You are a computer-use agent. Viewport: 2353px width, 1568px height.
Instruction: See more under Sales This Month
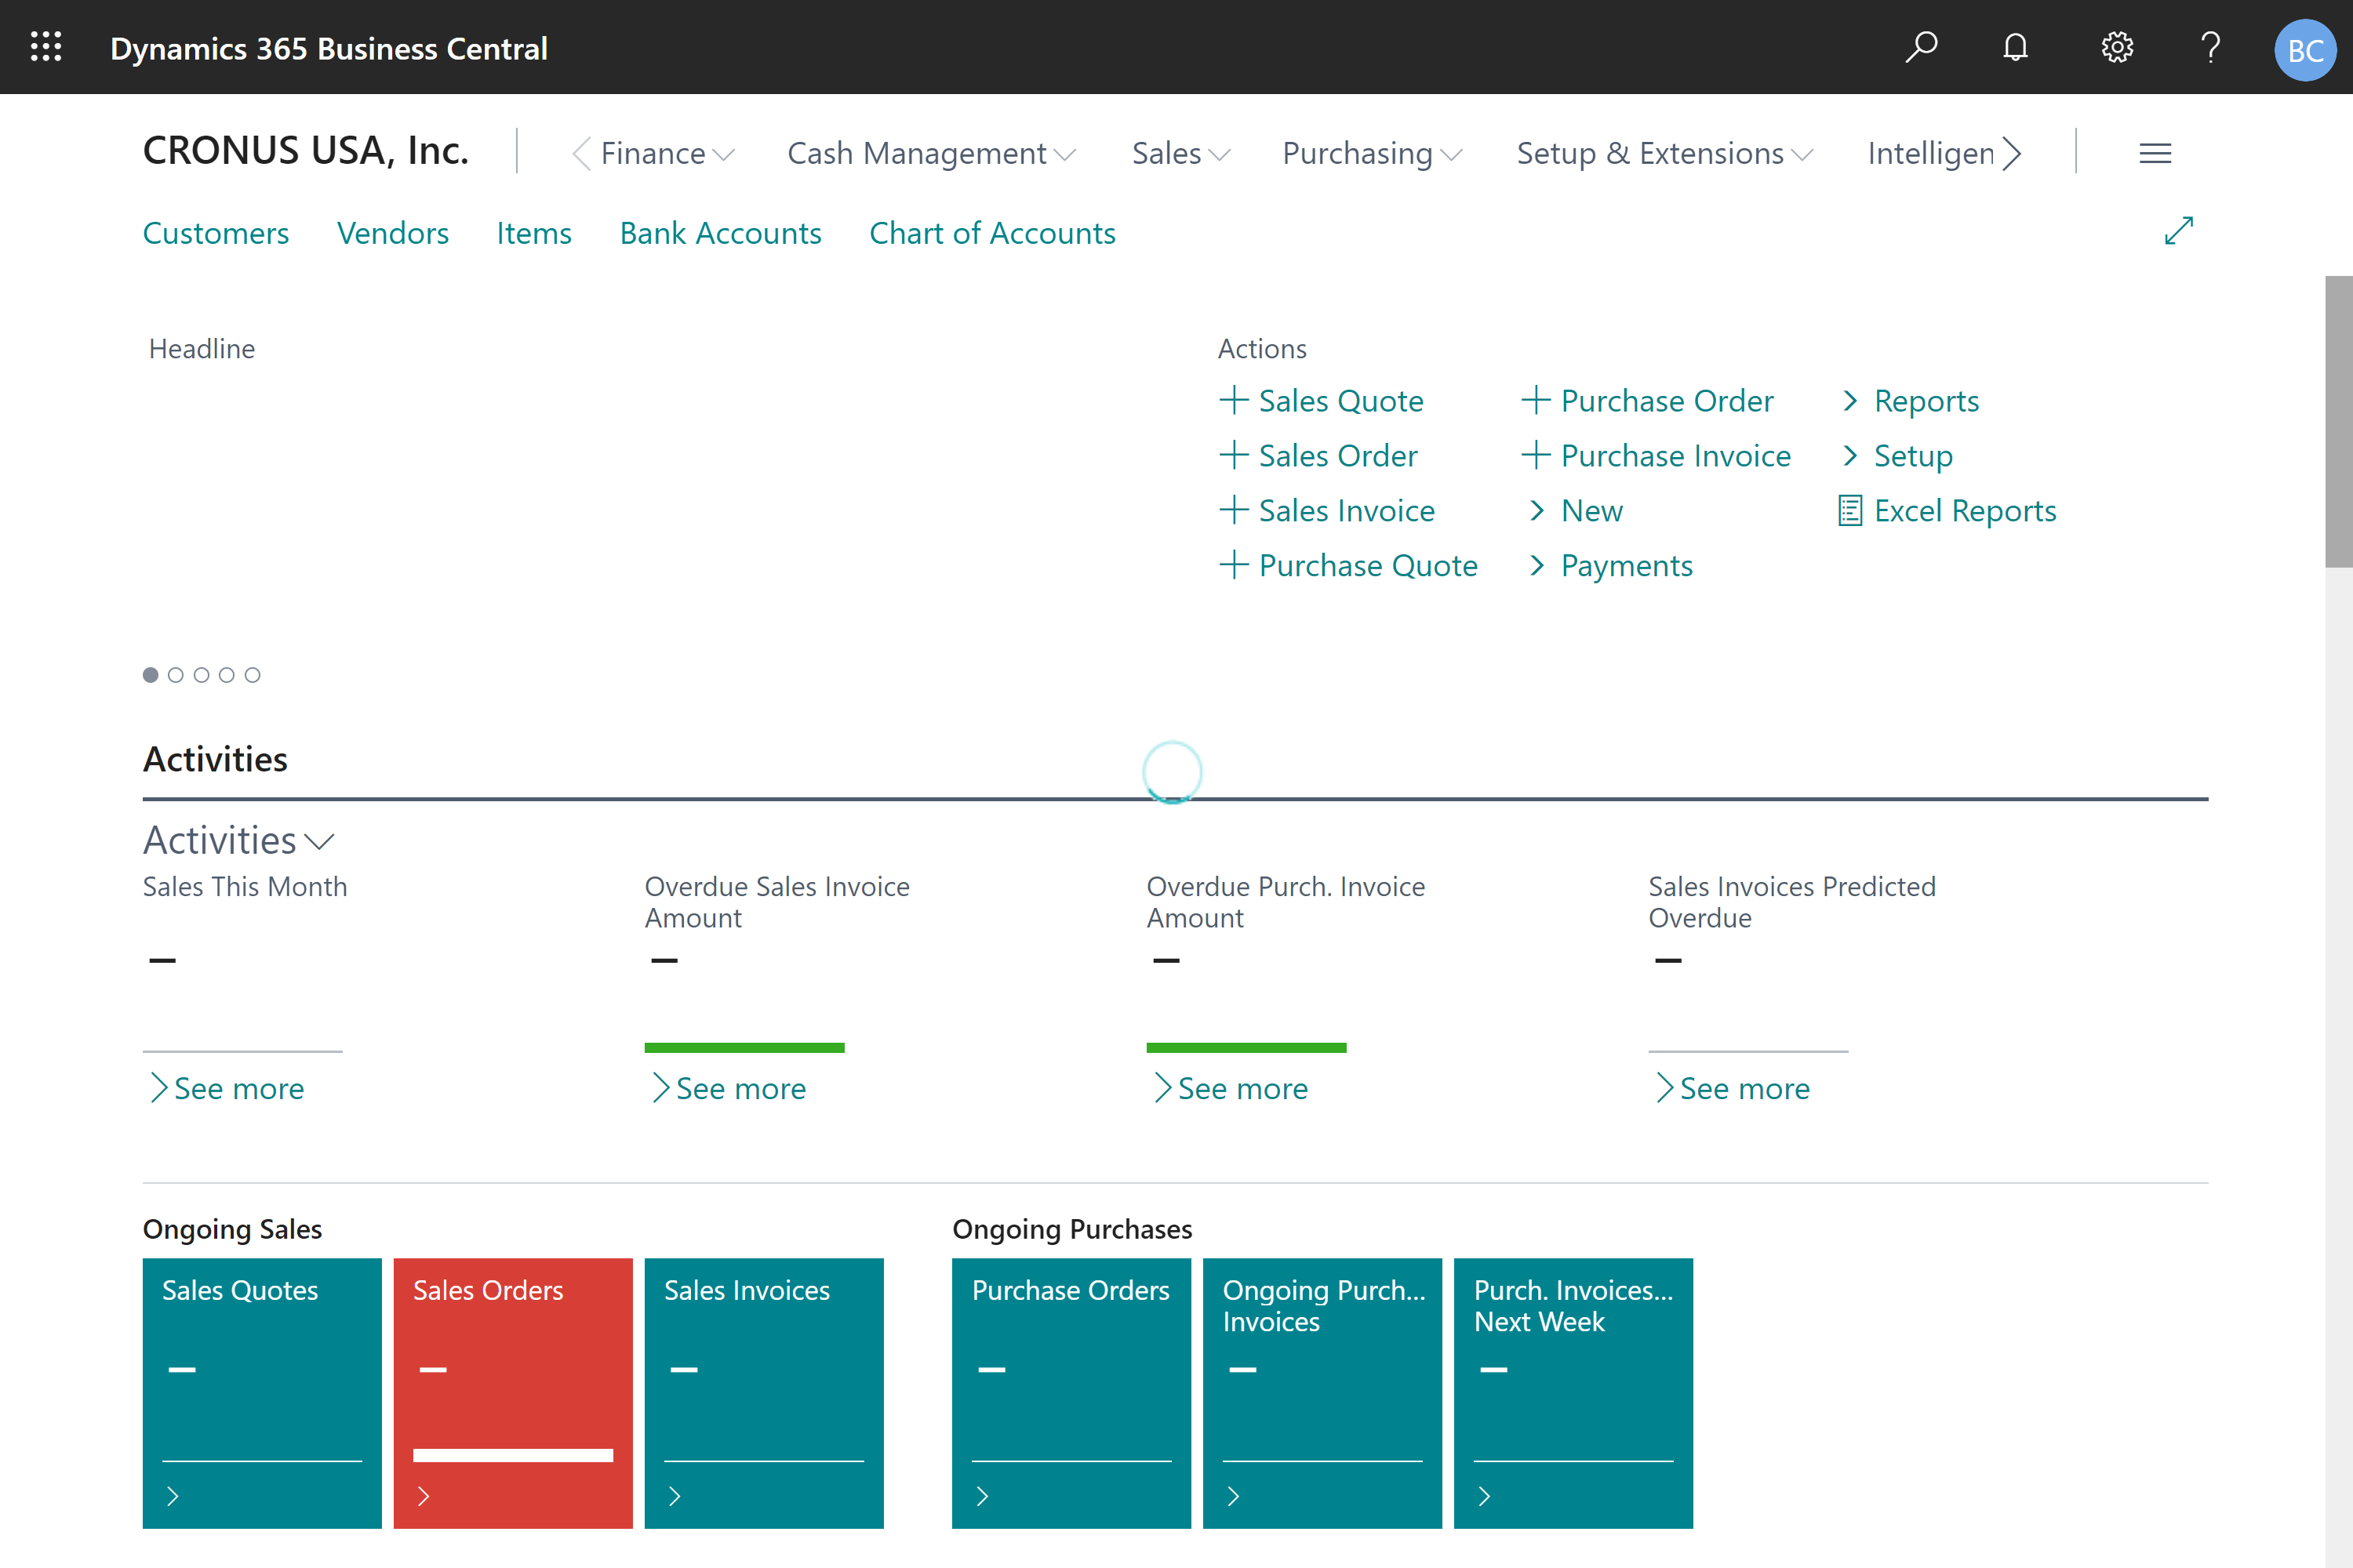coord(227,1088)
